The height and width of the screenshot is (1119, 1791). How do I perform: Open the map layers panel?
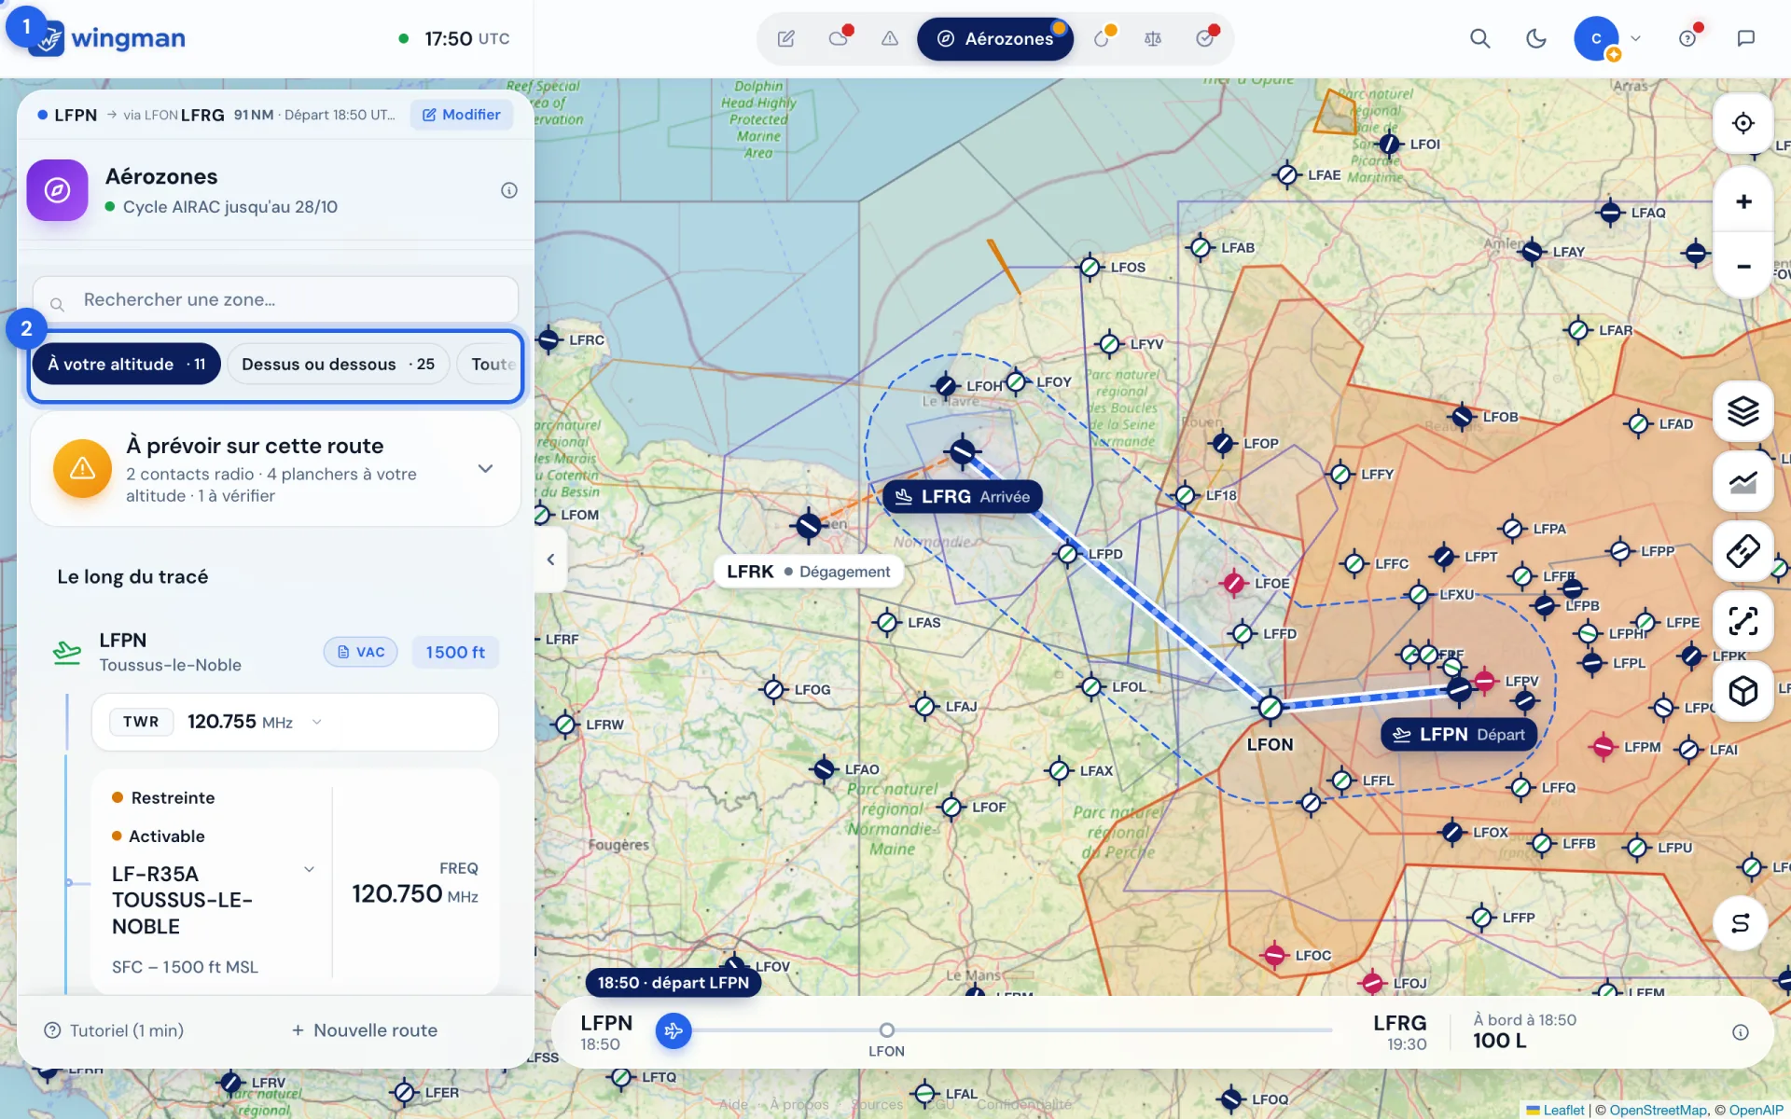click(x=1742, y=411)
